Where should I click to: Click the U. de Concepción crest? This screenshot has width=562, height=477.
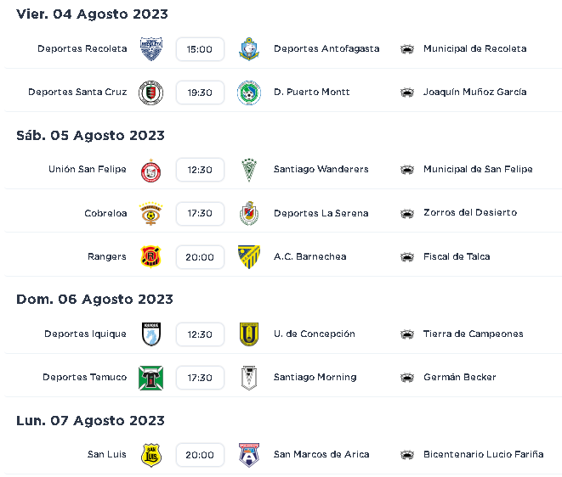click(x=249, y=334)
